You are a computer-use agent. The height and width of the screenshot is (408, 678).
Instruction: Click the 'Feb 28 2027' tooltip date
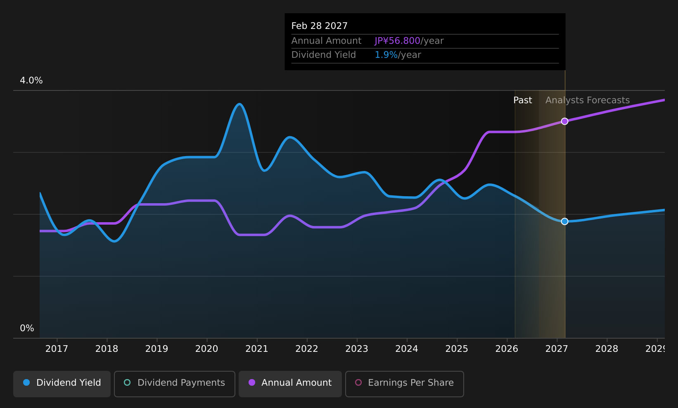tap(320, 26)
